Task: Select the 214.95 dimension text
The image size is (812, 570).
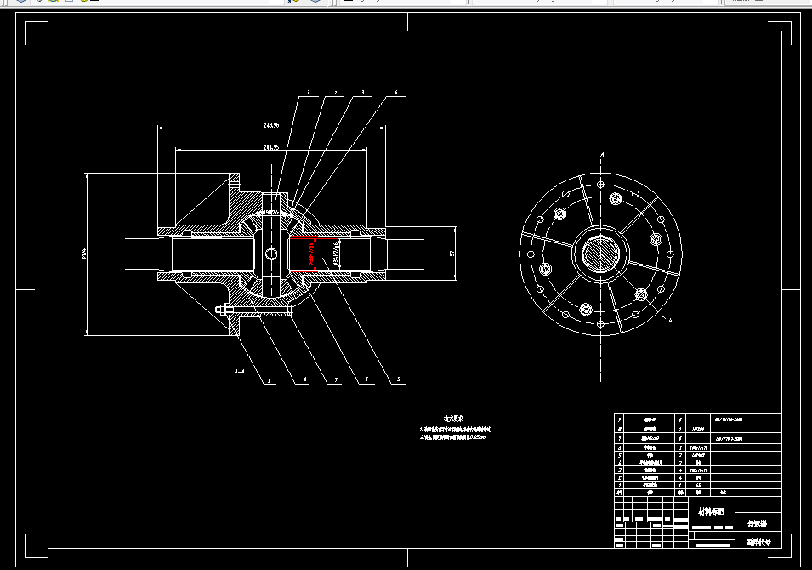Action: (271, 147)
